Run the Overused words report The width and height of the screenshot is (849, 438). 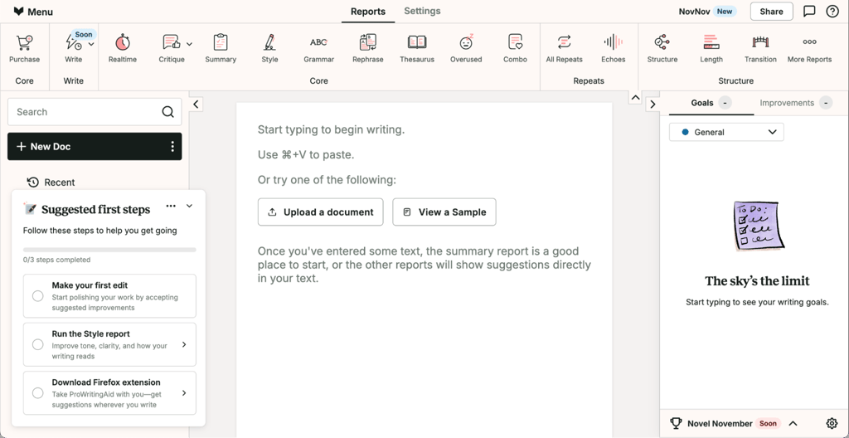pos(466,49)
